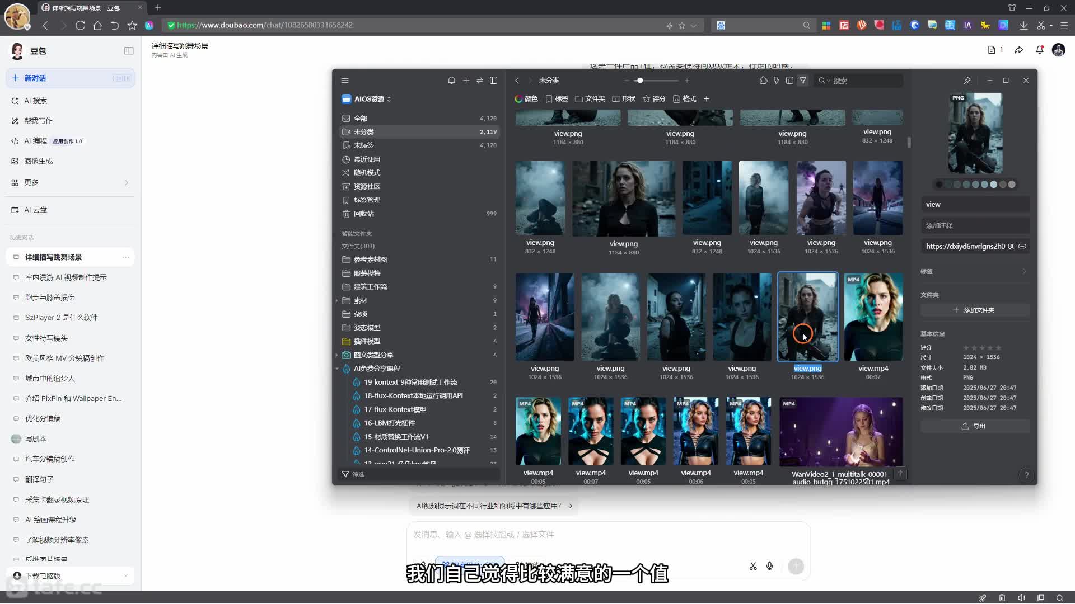Viewport: 1075px width, 604px height.
Task: Click the suggested question about AI视频提示词
Action: pyautogui.click(x=494, y=506)
